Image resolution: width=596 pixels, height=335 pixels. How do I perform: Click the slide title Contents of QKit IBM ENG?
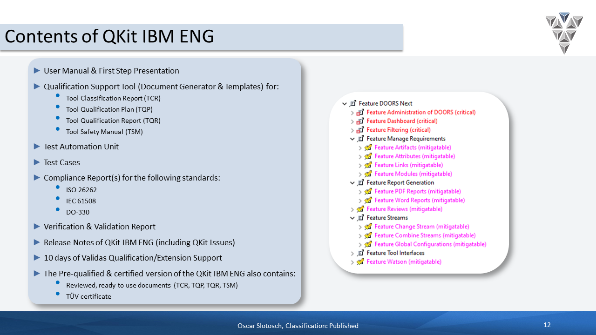click(109, 36)
